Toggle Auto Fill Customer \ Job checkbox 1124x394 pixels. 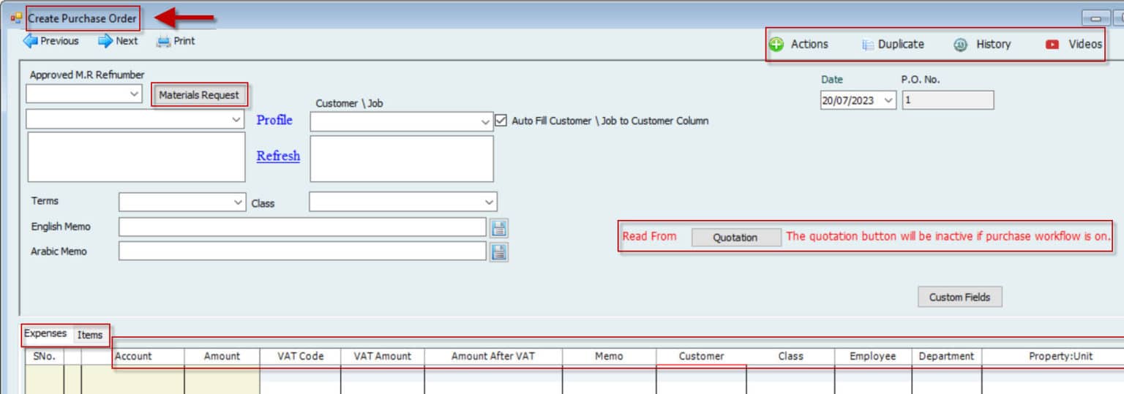click(x=501, y=121)
